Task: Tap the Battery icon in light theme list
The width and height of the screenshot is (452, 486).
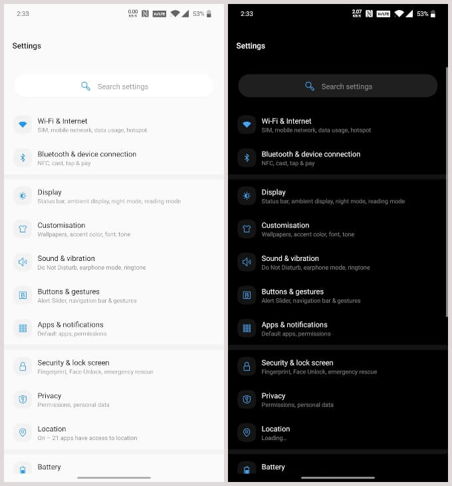Action: pyautogui.click(x=23, y=469)
